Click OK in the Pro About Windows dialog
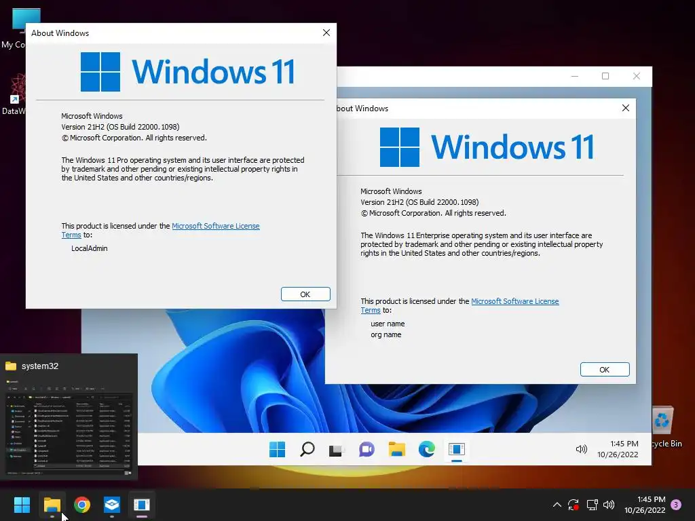 [x=305, y=294]
